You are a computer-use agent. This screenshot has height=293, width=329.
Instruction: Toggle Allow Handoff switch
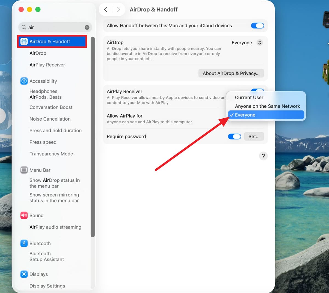pos(257,26)
